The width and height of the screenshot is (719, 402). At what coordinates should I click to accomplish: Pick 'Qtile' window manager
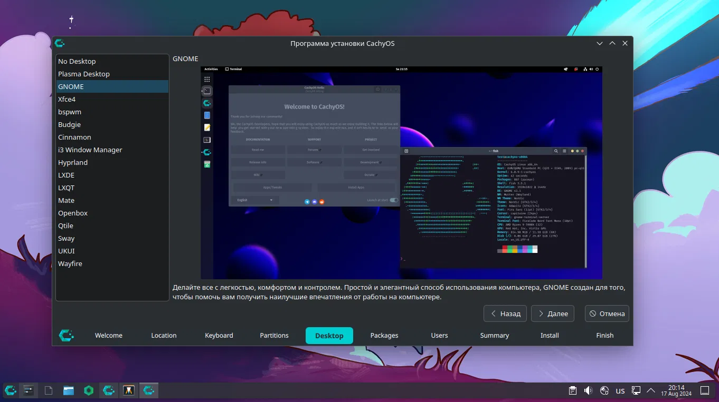click(112, 225)
